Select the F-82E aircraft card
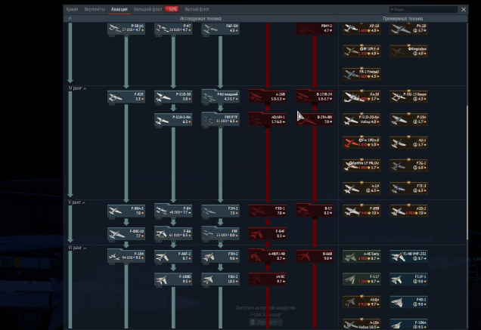Screen dimensions: 481x330 pyautogui.click(x=126, y=97)
